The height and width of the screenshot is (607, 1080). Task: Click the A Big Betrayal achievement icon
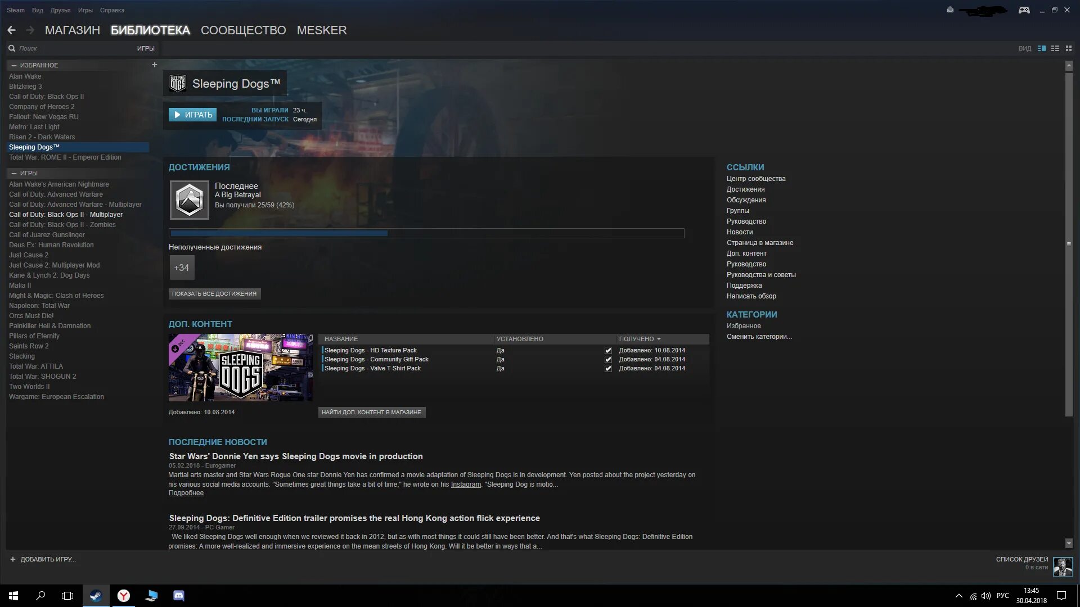[x=190, y=200]
